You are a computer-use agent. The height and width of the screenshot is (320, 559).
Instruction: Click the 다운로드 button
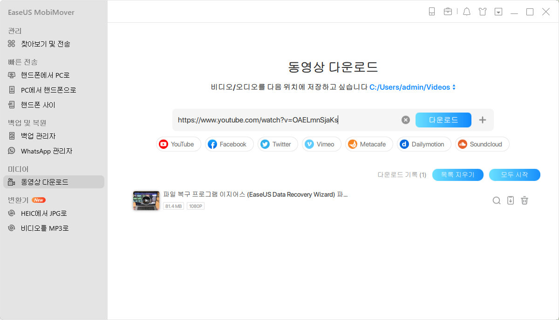click(x=443, y=120)
